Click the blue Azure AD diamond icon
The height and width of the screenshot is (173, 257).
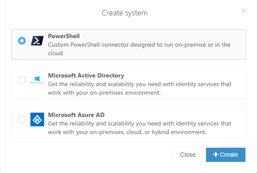click(x=37, y=119)
